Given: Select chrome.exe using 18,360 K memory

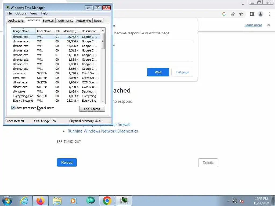Looking at the screenshot, I should 56,41.
